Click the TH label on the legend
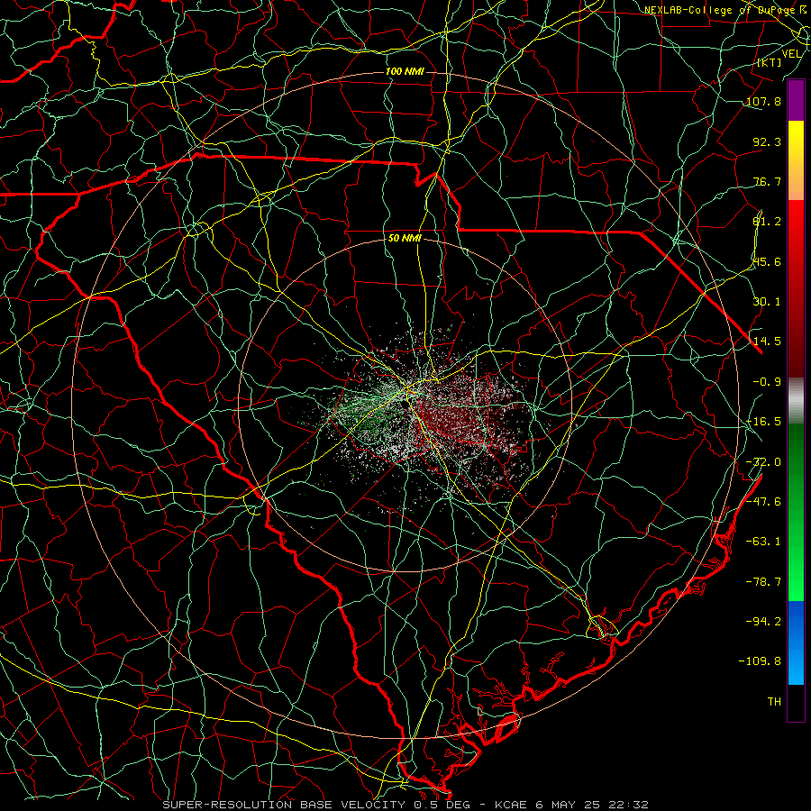The image size is (811, 811). point(774,702)
